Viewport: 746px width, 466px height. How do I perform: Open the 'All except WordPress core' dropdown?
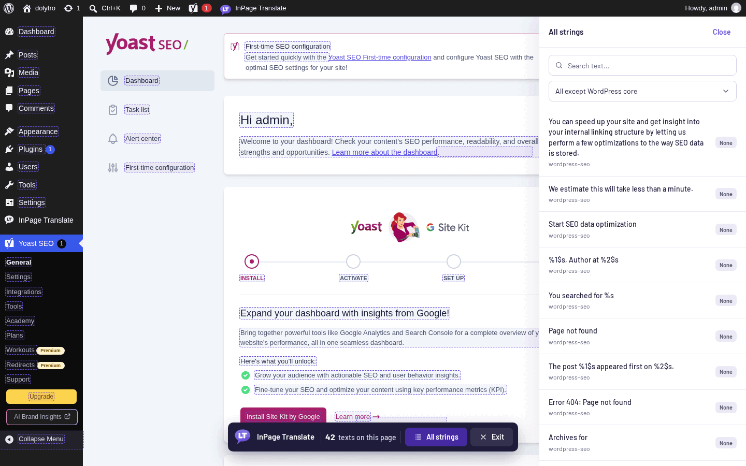click(x=642, y=91)
